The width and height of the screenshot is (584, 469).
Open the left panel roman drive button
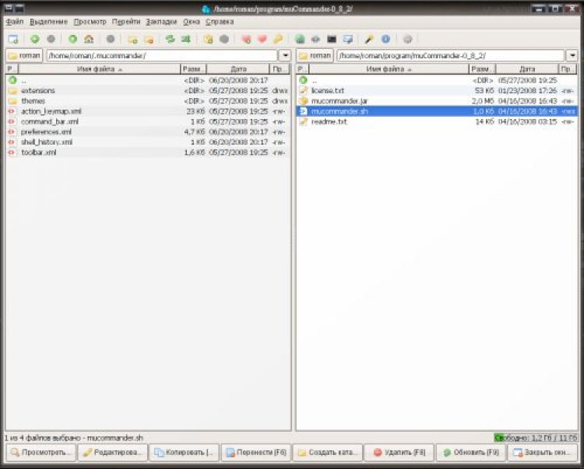[x=24, y=56]
